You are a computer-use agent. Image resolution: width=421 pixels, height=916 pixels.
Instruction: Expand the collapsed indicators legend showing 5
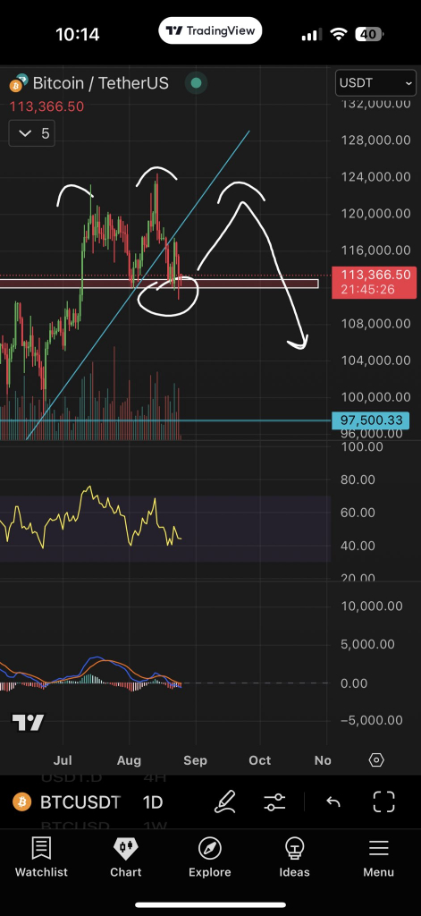click(32, 134)
